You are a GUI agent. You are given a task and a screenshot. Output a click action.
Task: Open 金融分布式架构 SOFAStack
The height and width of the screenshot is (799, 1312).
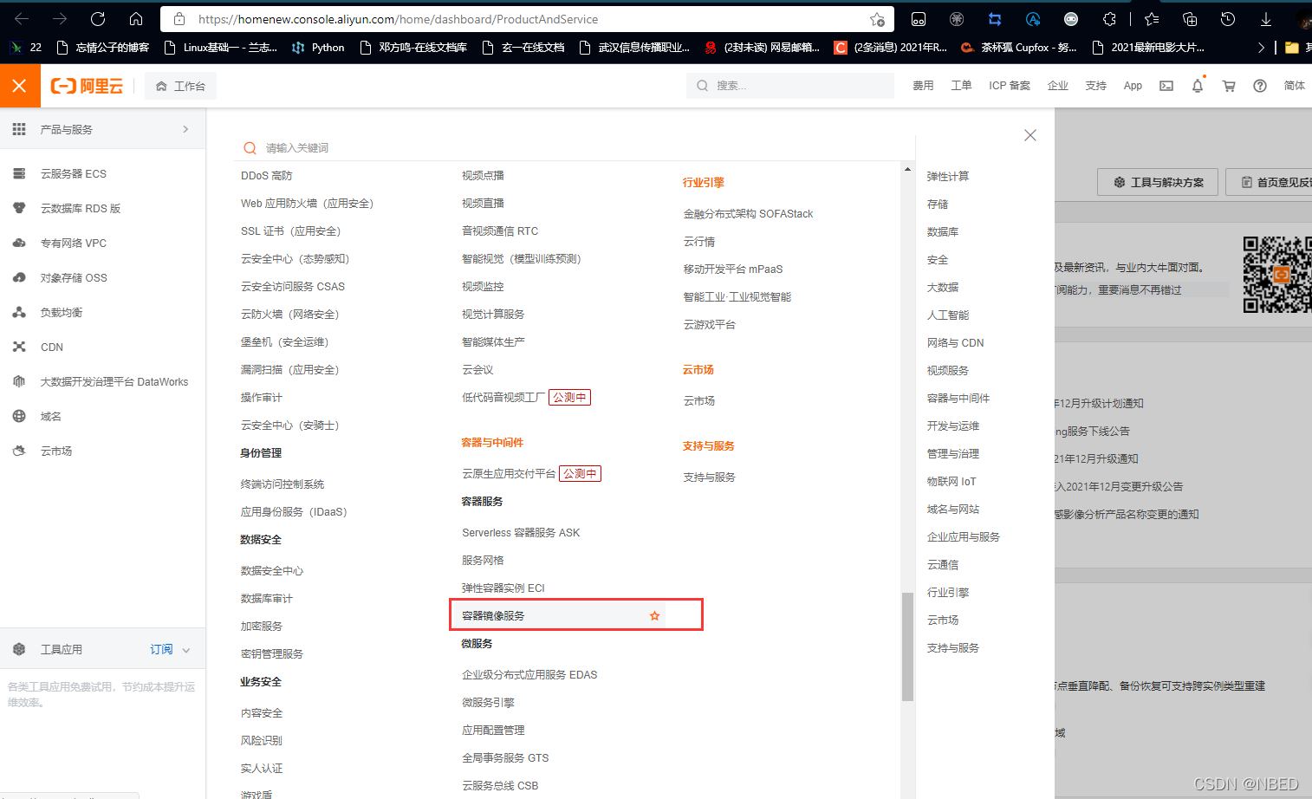pyautogui.click(x=748, y=214)
